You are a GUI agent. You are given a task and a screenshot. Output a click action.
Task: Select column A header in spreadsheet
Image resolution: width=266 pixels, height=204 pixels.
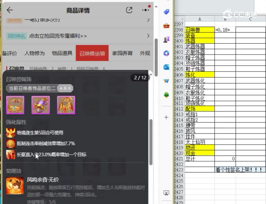pos(200,19)
